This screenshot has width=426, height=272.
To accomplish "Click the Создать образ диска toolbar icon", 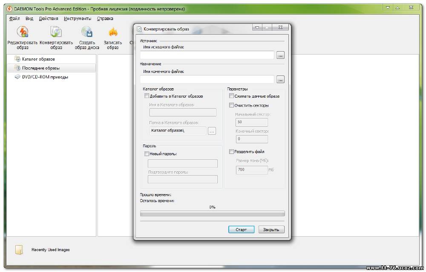I will coord(87,32).
